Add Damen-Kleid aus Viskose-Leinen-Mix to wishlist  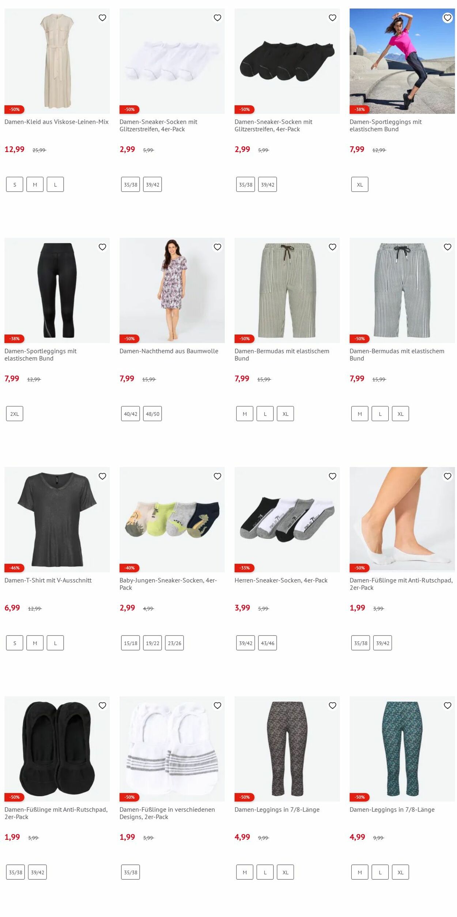click(x=102, y=18)
